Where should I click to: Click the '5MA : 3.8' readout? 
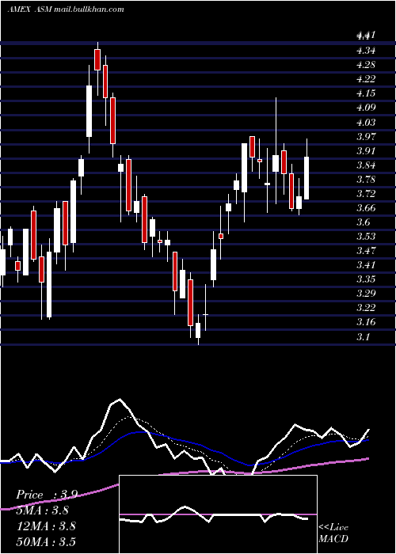[x=43, y=510]
